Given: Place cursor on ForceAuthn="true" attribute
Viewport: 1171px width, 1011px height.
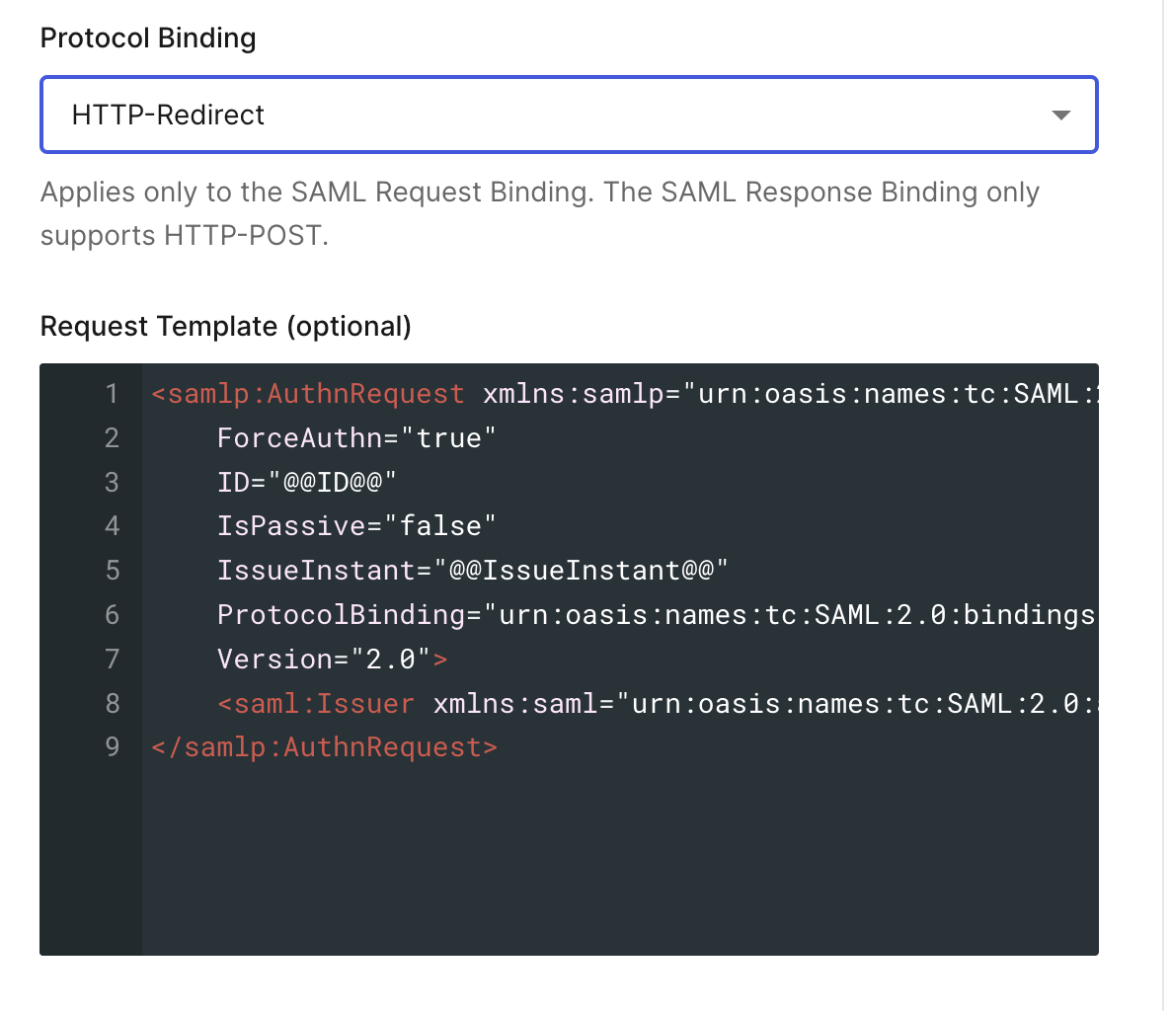Looking at the screenshot, I should tap(355, 438).
